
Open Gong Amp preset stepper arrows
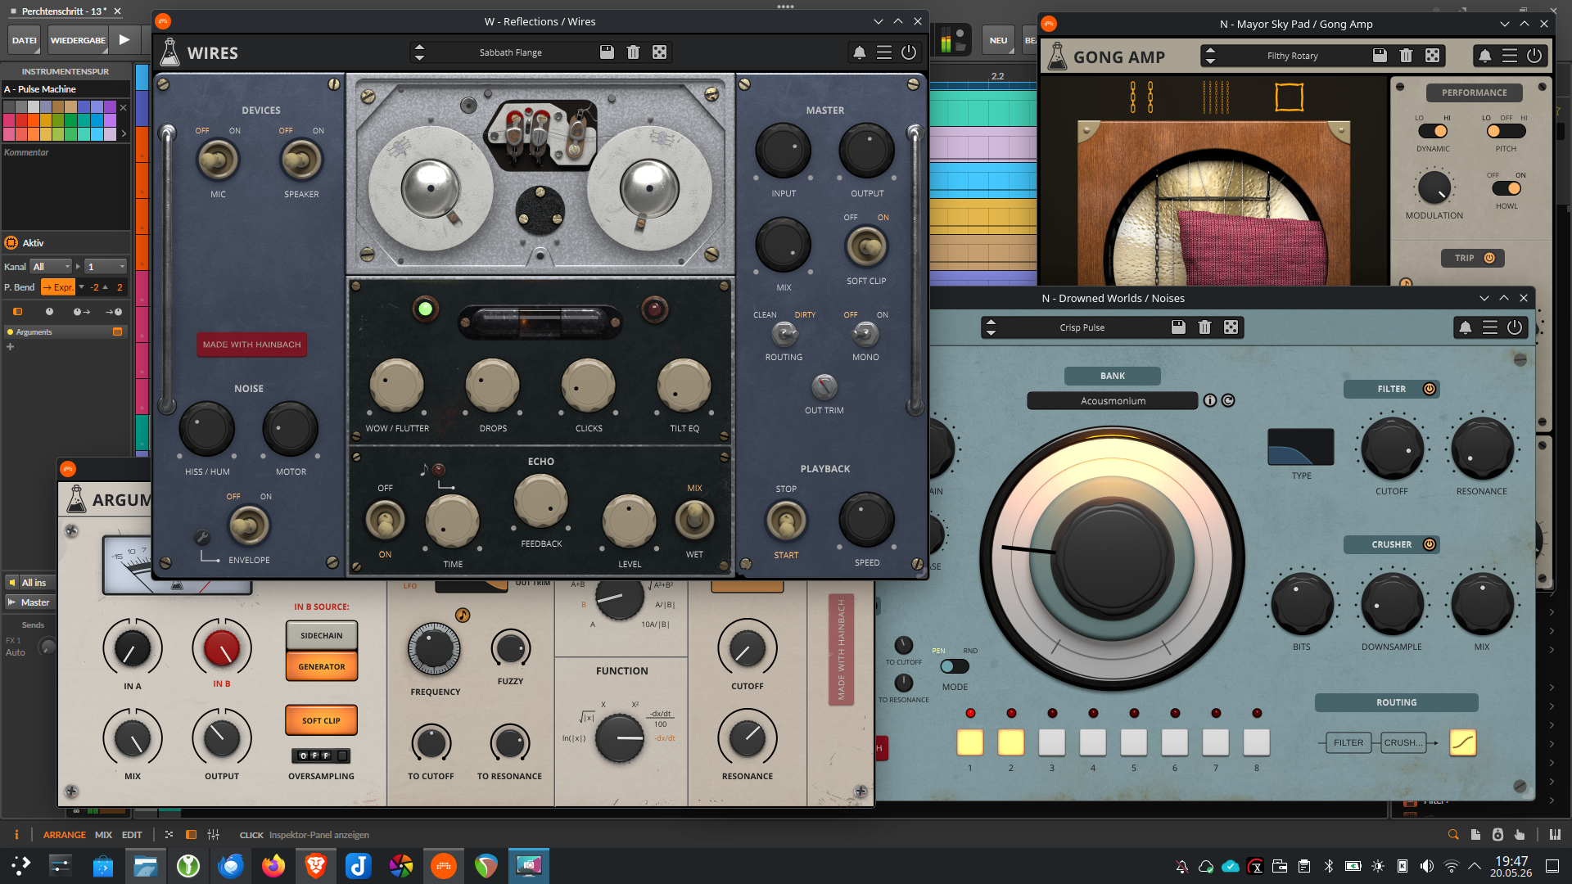click(1210, 56)
